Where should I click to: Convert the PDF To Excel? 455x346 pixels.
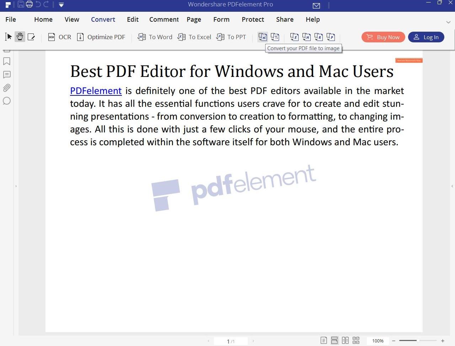pos(194,37)
